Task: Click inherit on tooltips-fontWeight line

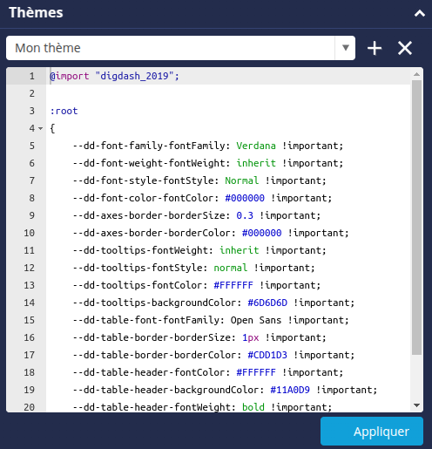Action: 239,250
